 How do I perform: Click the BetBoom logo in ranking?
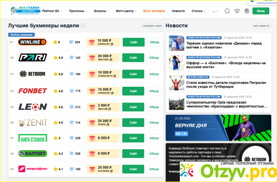click(x=32, y=74)
